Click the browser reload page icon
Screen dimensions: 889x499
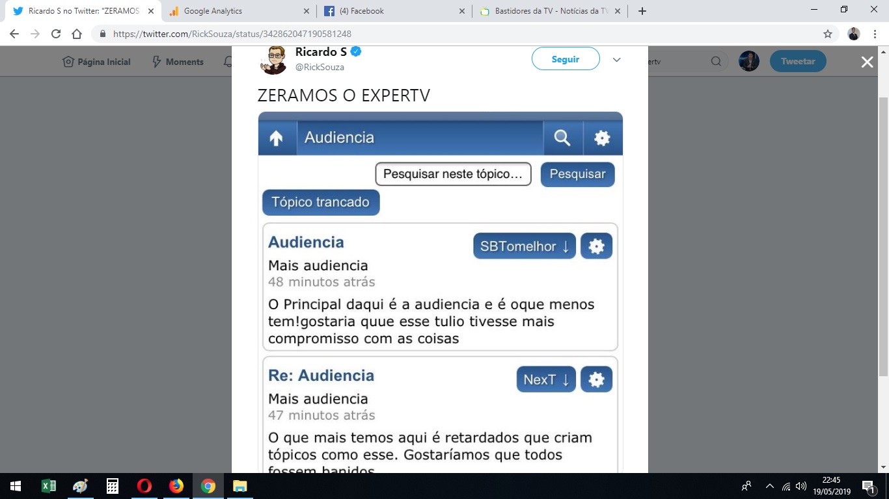tap(56, 34)
